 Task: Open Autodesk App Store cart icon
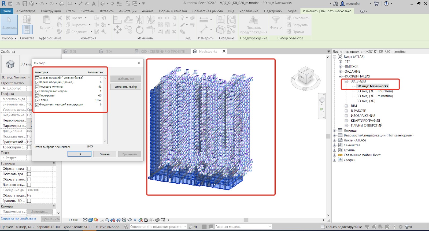[x=377, y=4]
